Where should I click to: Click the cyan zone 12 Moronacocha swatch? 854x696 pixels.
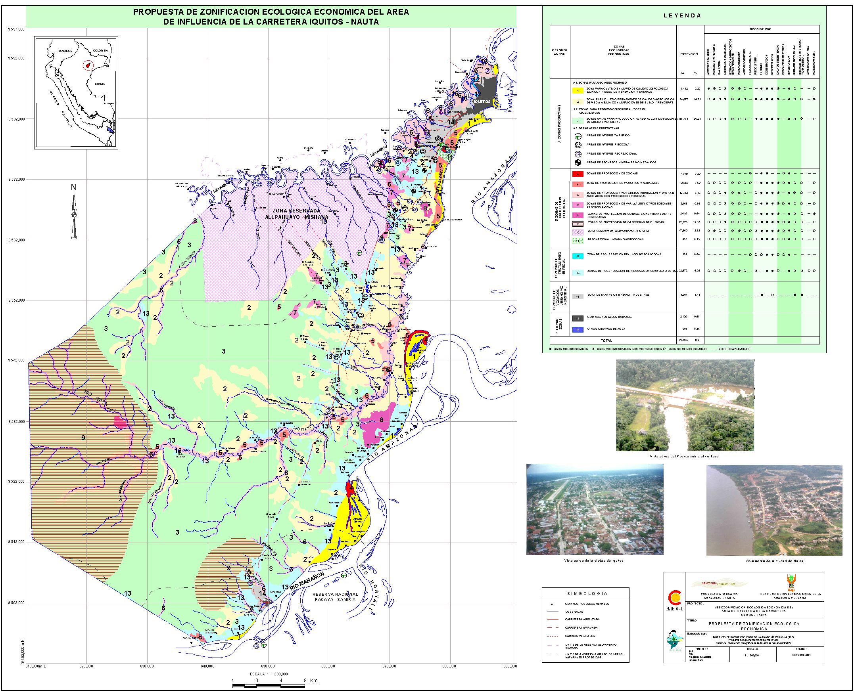578,256
